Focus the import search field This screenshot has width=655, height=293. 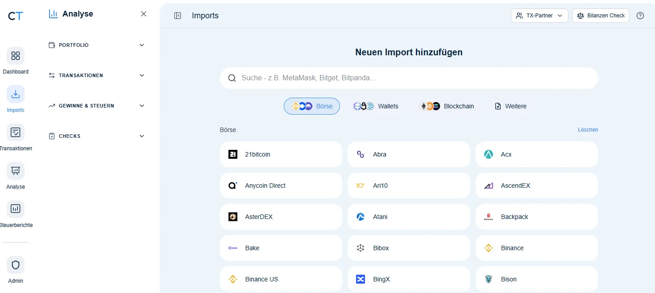(409, 78)
